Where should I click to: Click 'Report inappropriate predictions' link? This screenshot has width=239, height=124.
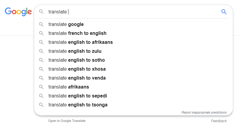click(x=204, y=112)
